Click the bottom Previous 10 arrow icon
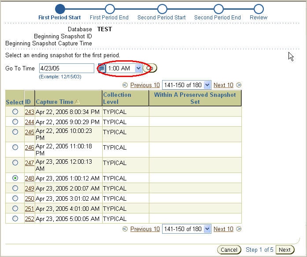Viewport: 307px width, 257px height. (125, 229)
